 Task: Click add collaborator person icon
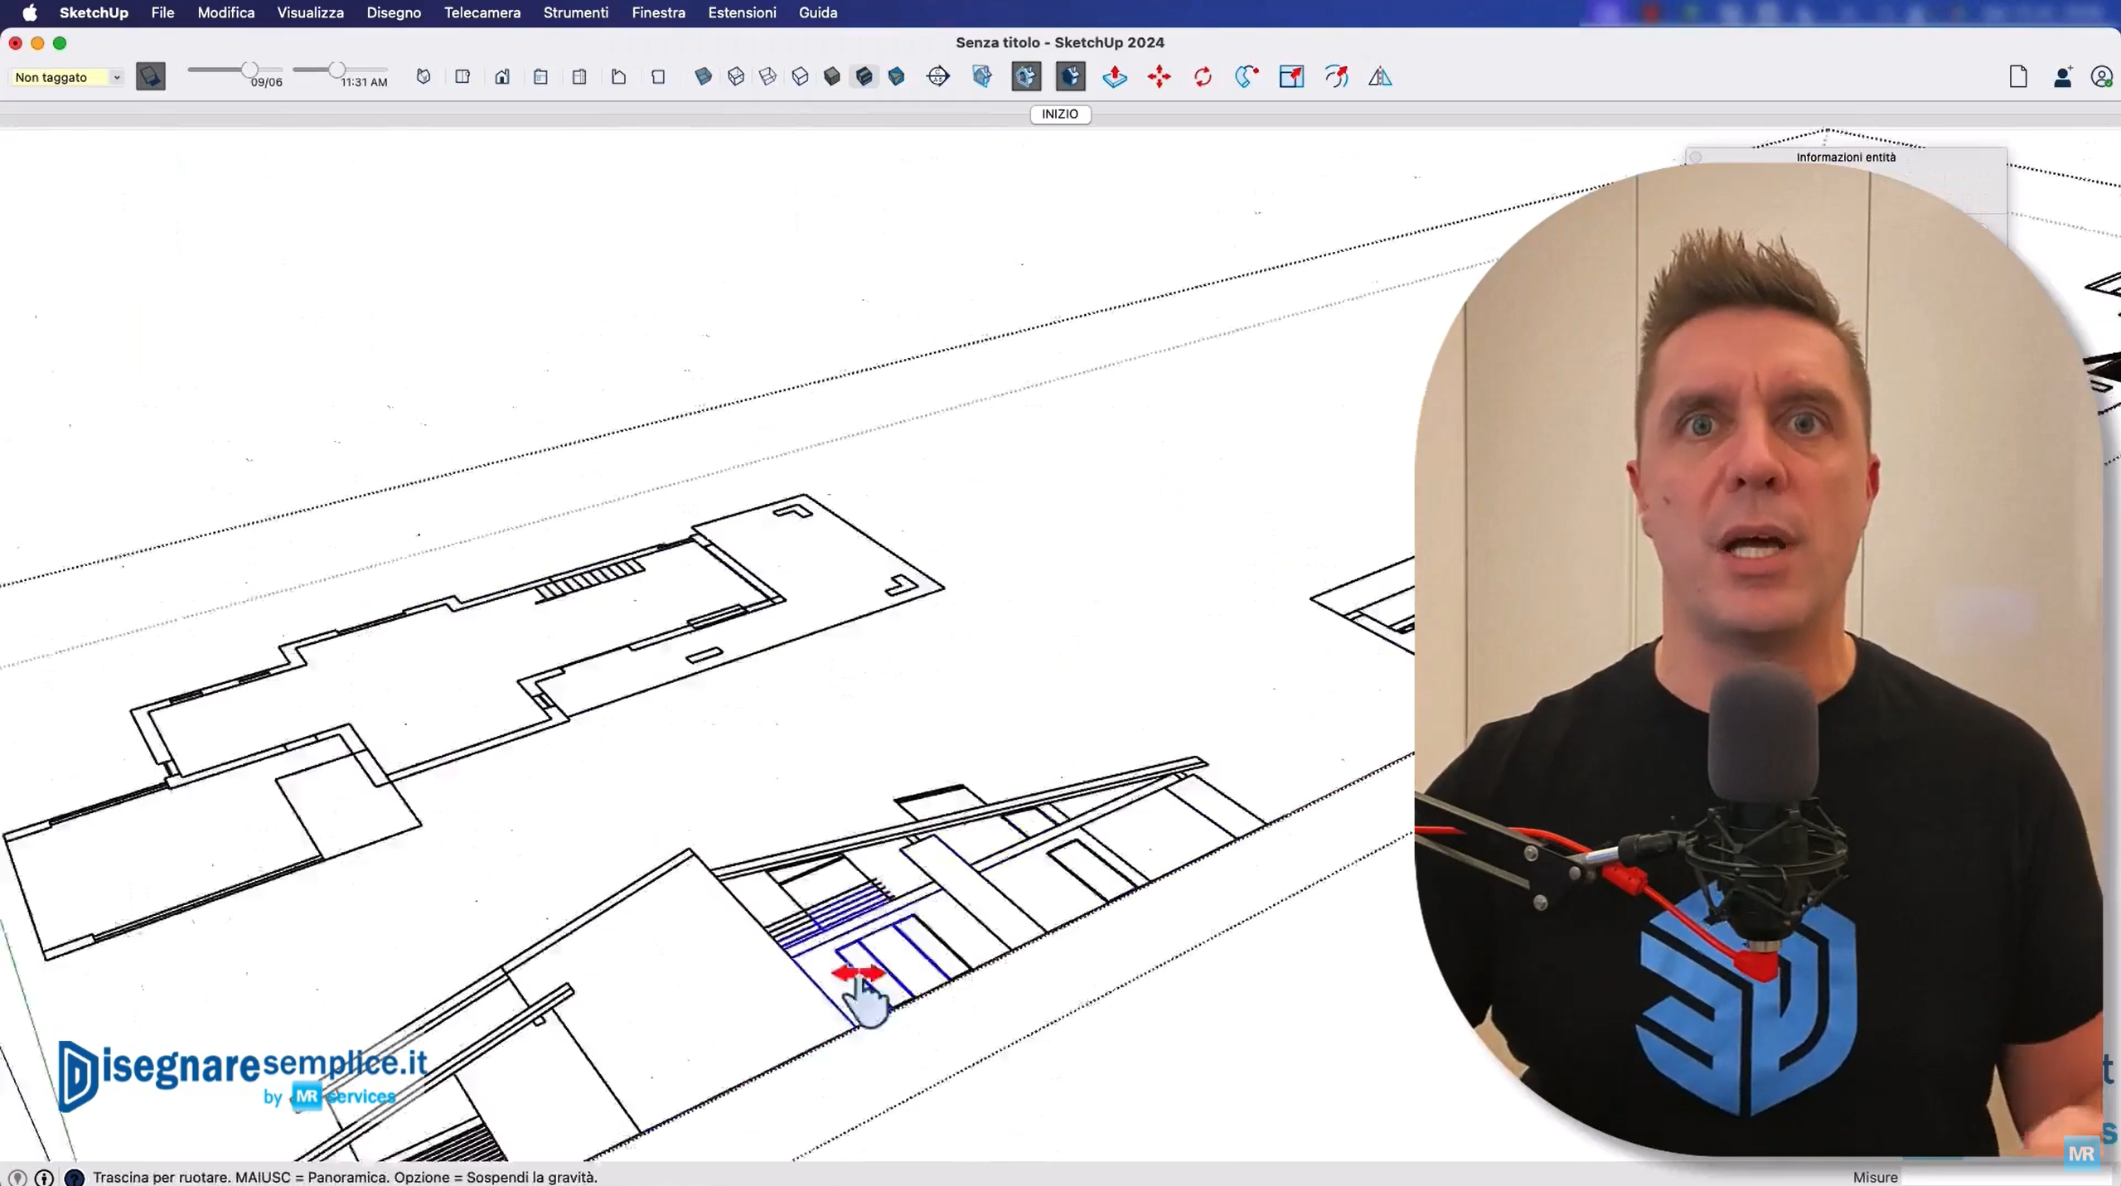click(x=2063, y=76)
